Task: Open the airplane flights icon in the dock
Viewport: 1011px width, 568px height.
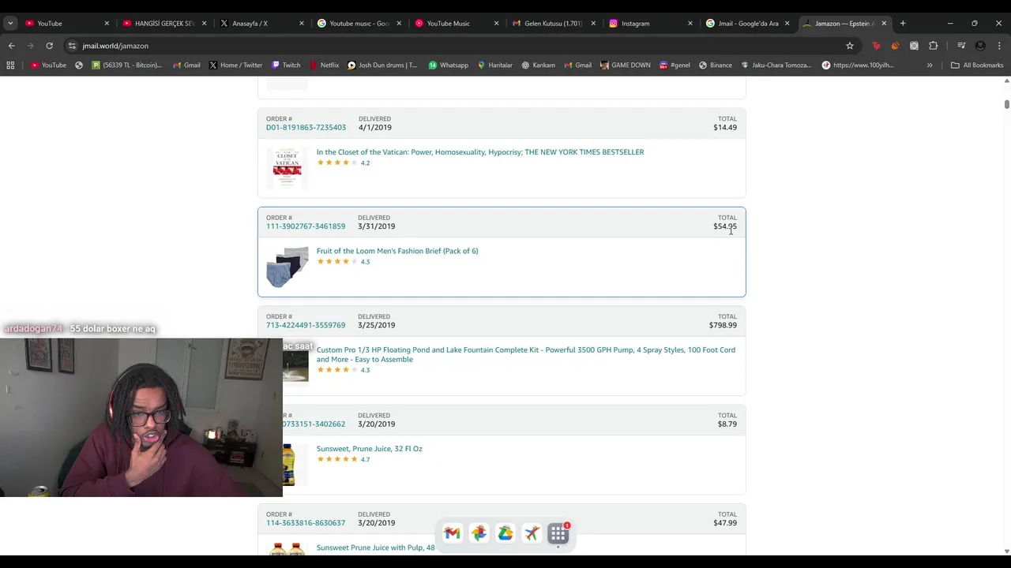Action: pos(532,534)
